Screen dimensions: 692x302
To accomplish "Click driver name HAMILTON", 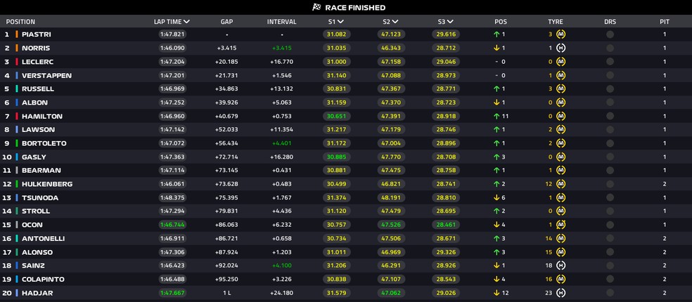I will 42,116.
